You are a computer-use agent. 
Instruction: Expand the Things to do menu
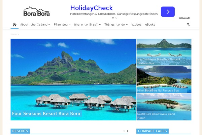tap(116, 25)
